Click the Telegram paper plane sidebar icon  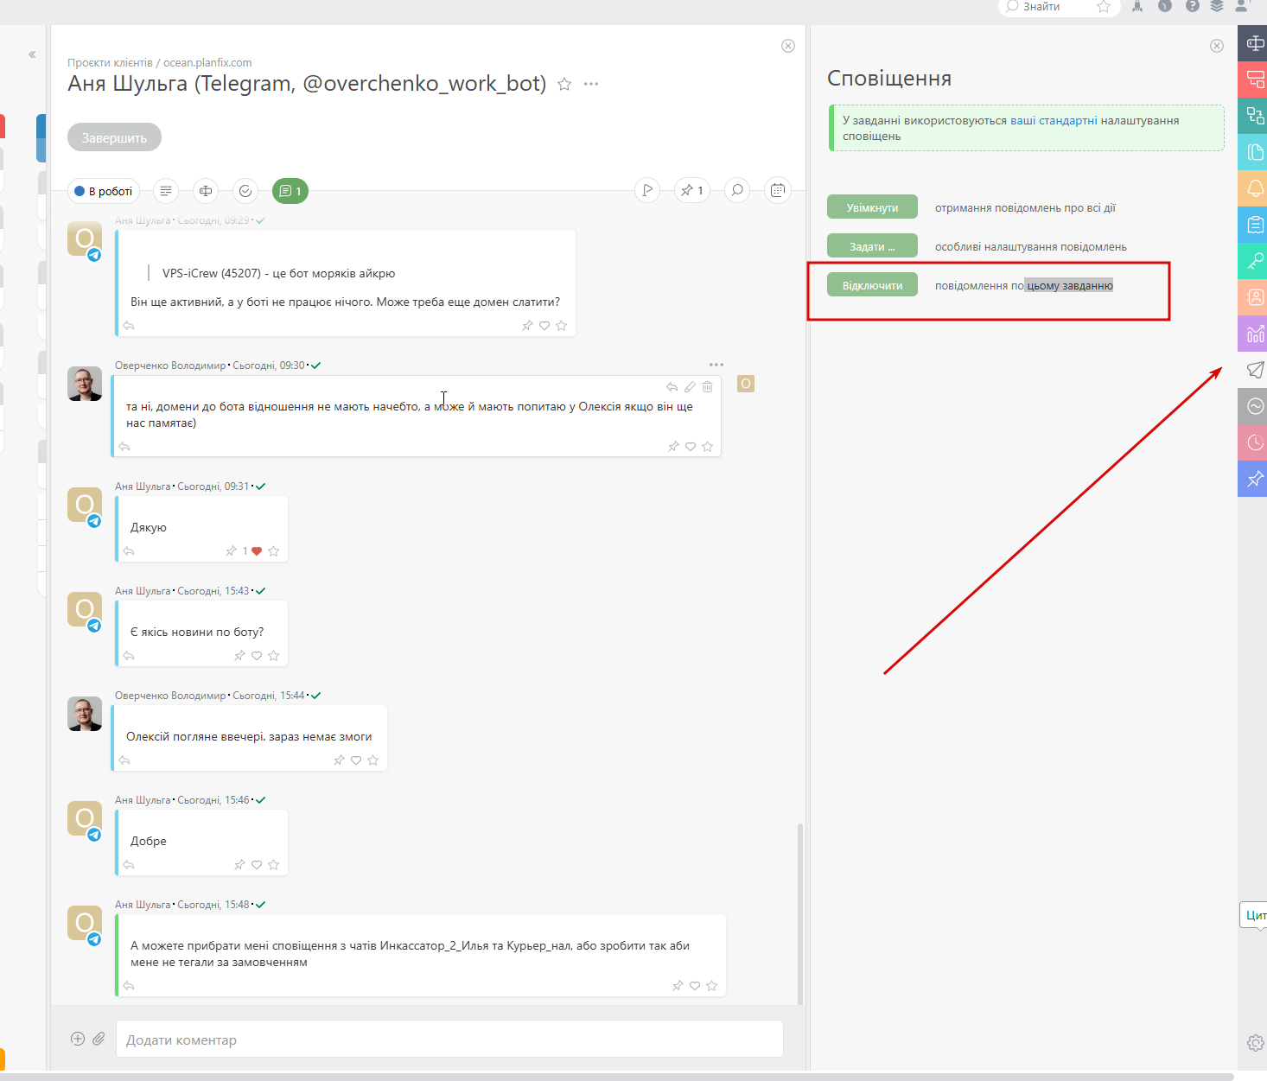[x=1254, y=370]
